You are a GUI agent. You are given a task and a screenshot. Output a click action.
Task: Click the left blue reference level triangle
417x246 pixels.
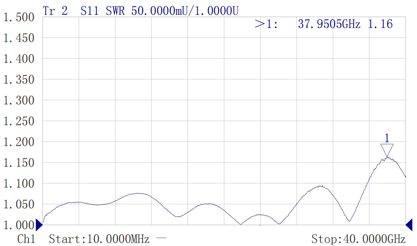pyautogui.click(x=39, y=225)
